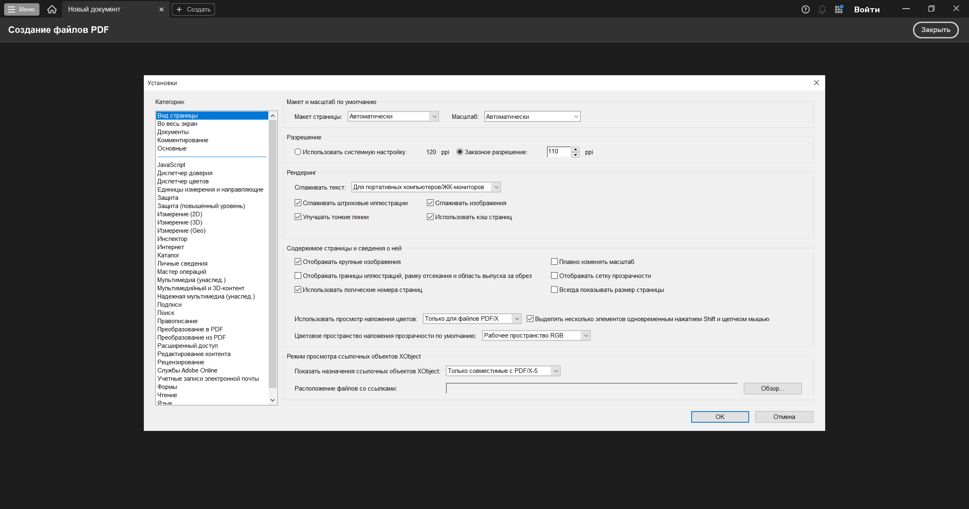This screenshot has width=969, height=509.
Task: Click the Отмена button
Action: coord(784,417)
